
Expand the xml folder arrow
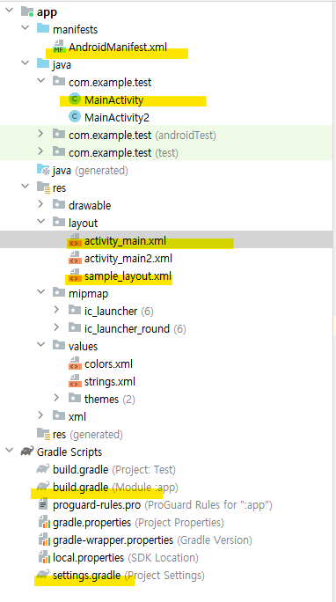click(40, 416)
